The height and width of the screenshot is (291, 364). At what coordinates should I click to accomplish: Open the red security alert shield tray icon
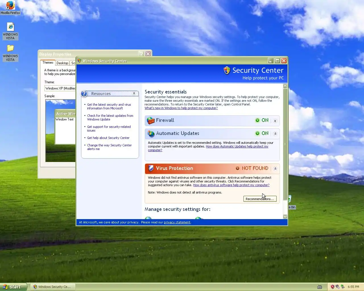pos(332,287)
